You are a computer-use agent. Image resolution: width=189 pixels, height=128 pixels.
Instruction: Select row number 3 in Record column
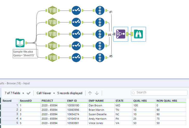point(10,114)
